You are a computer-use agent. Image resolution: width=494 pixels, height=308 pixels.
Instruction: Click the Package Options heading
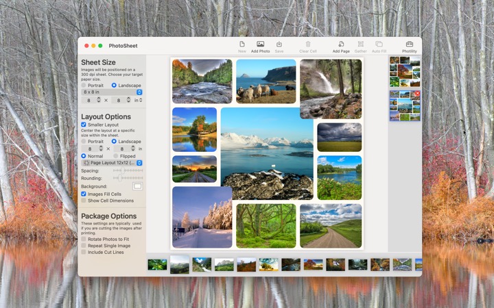(x=108, y=216)
